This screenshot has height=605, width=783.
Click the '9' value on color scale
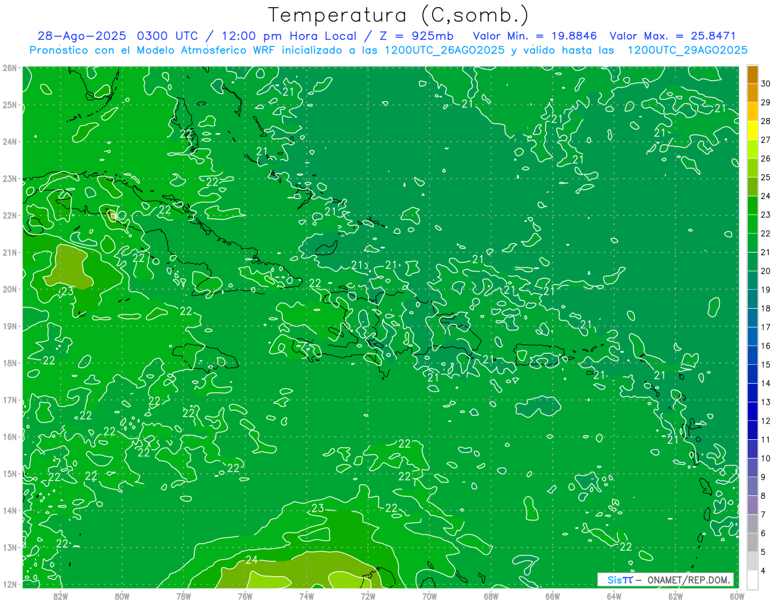764,477
